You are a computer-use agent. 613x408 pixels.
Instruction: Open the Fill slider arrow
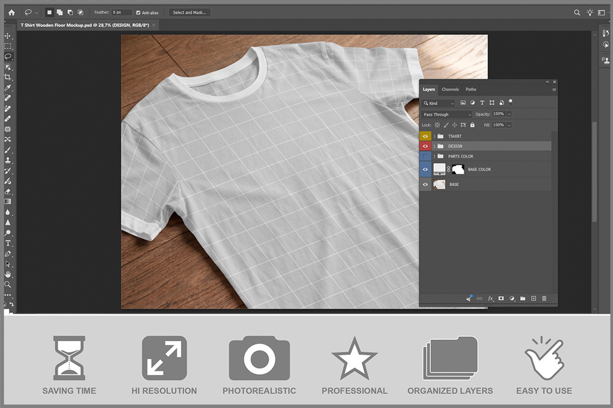click(509, 125)
